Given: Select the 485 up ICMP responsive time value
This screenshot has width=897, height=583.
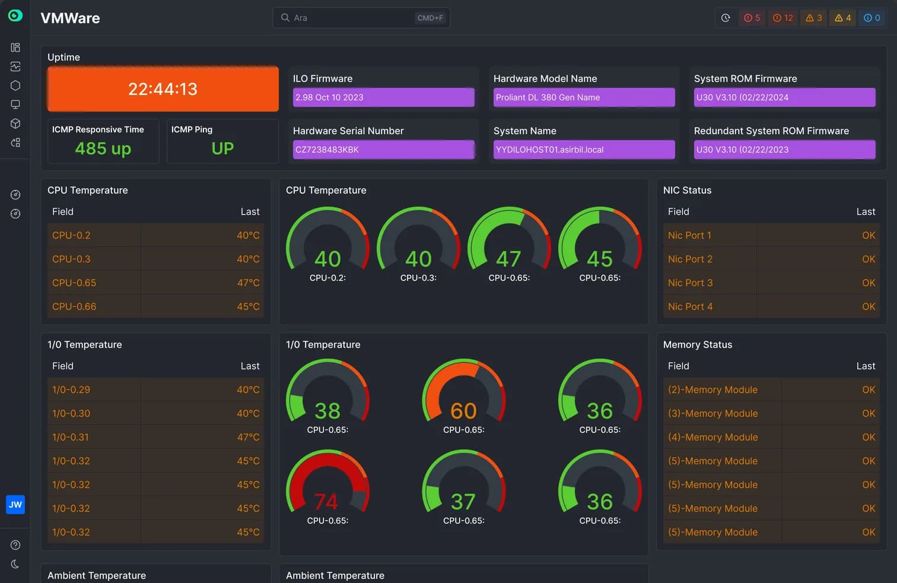Looking at the screenshot, I should click(103, 148).
